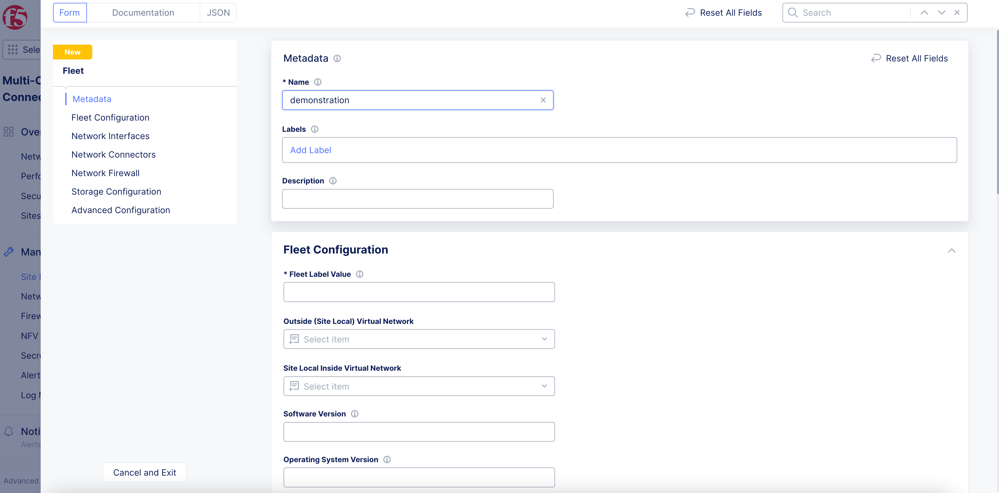This screenshot has height=493, width=999.
Task: Clear the demonstration name using the X icon
Action: pyautogui.click(x=543, y=100)
